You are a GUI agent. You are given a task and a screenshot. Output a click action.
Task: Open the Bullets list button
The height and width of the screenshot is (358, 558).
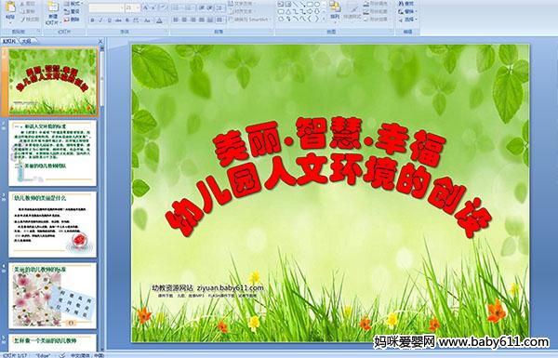point(178,7)
